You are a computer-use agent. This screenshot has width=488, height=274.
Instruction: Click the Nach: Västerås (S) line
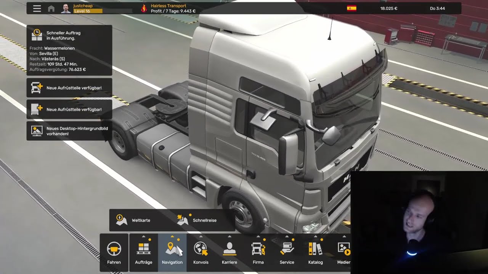(47, 59)
